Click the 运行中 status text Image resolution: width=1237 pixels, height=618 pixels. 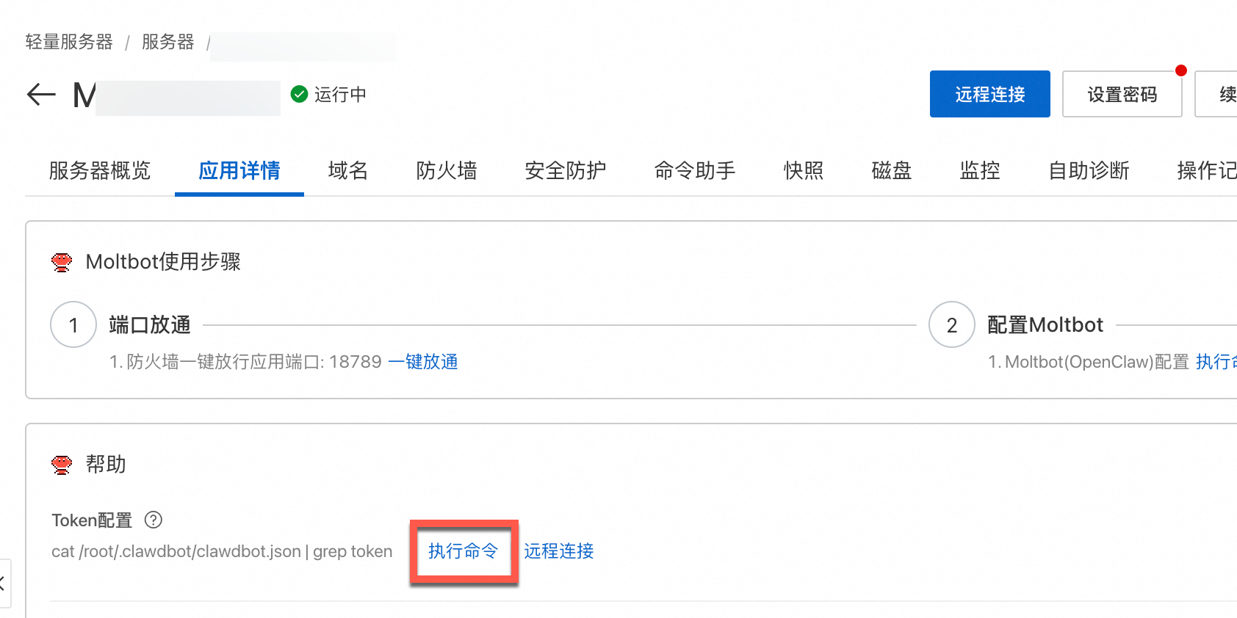(340, 95)
